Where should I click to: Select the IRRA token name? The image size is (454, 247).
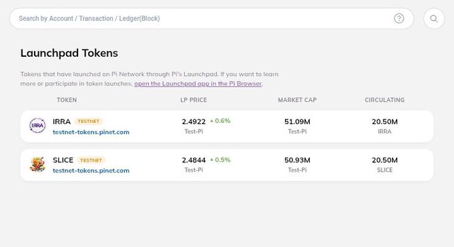pos(61,121)
